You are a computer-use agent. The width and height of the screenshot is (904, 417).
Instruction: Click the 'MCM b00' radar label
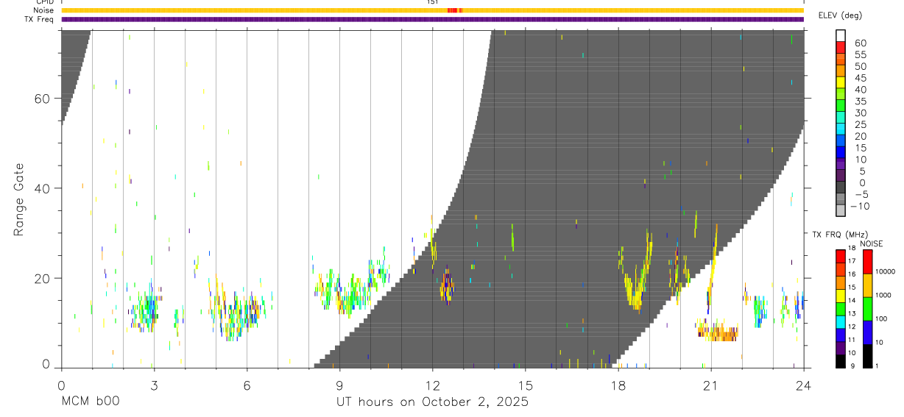91,402
